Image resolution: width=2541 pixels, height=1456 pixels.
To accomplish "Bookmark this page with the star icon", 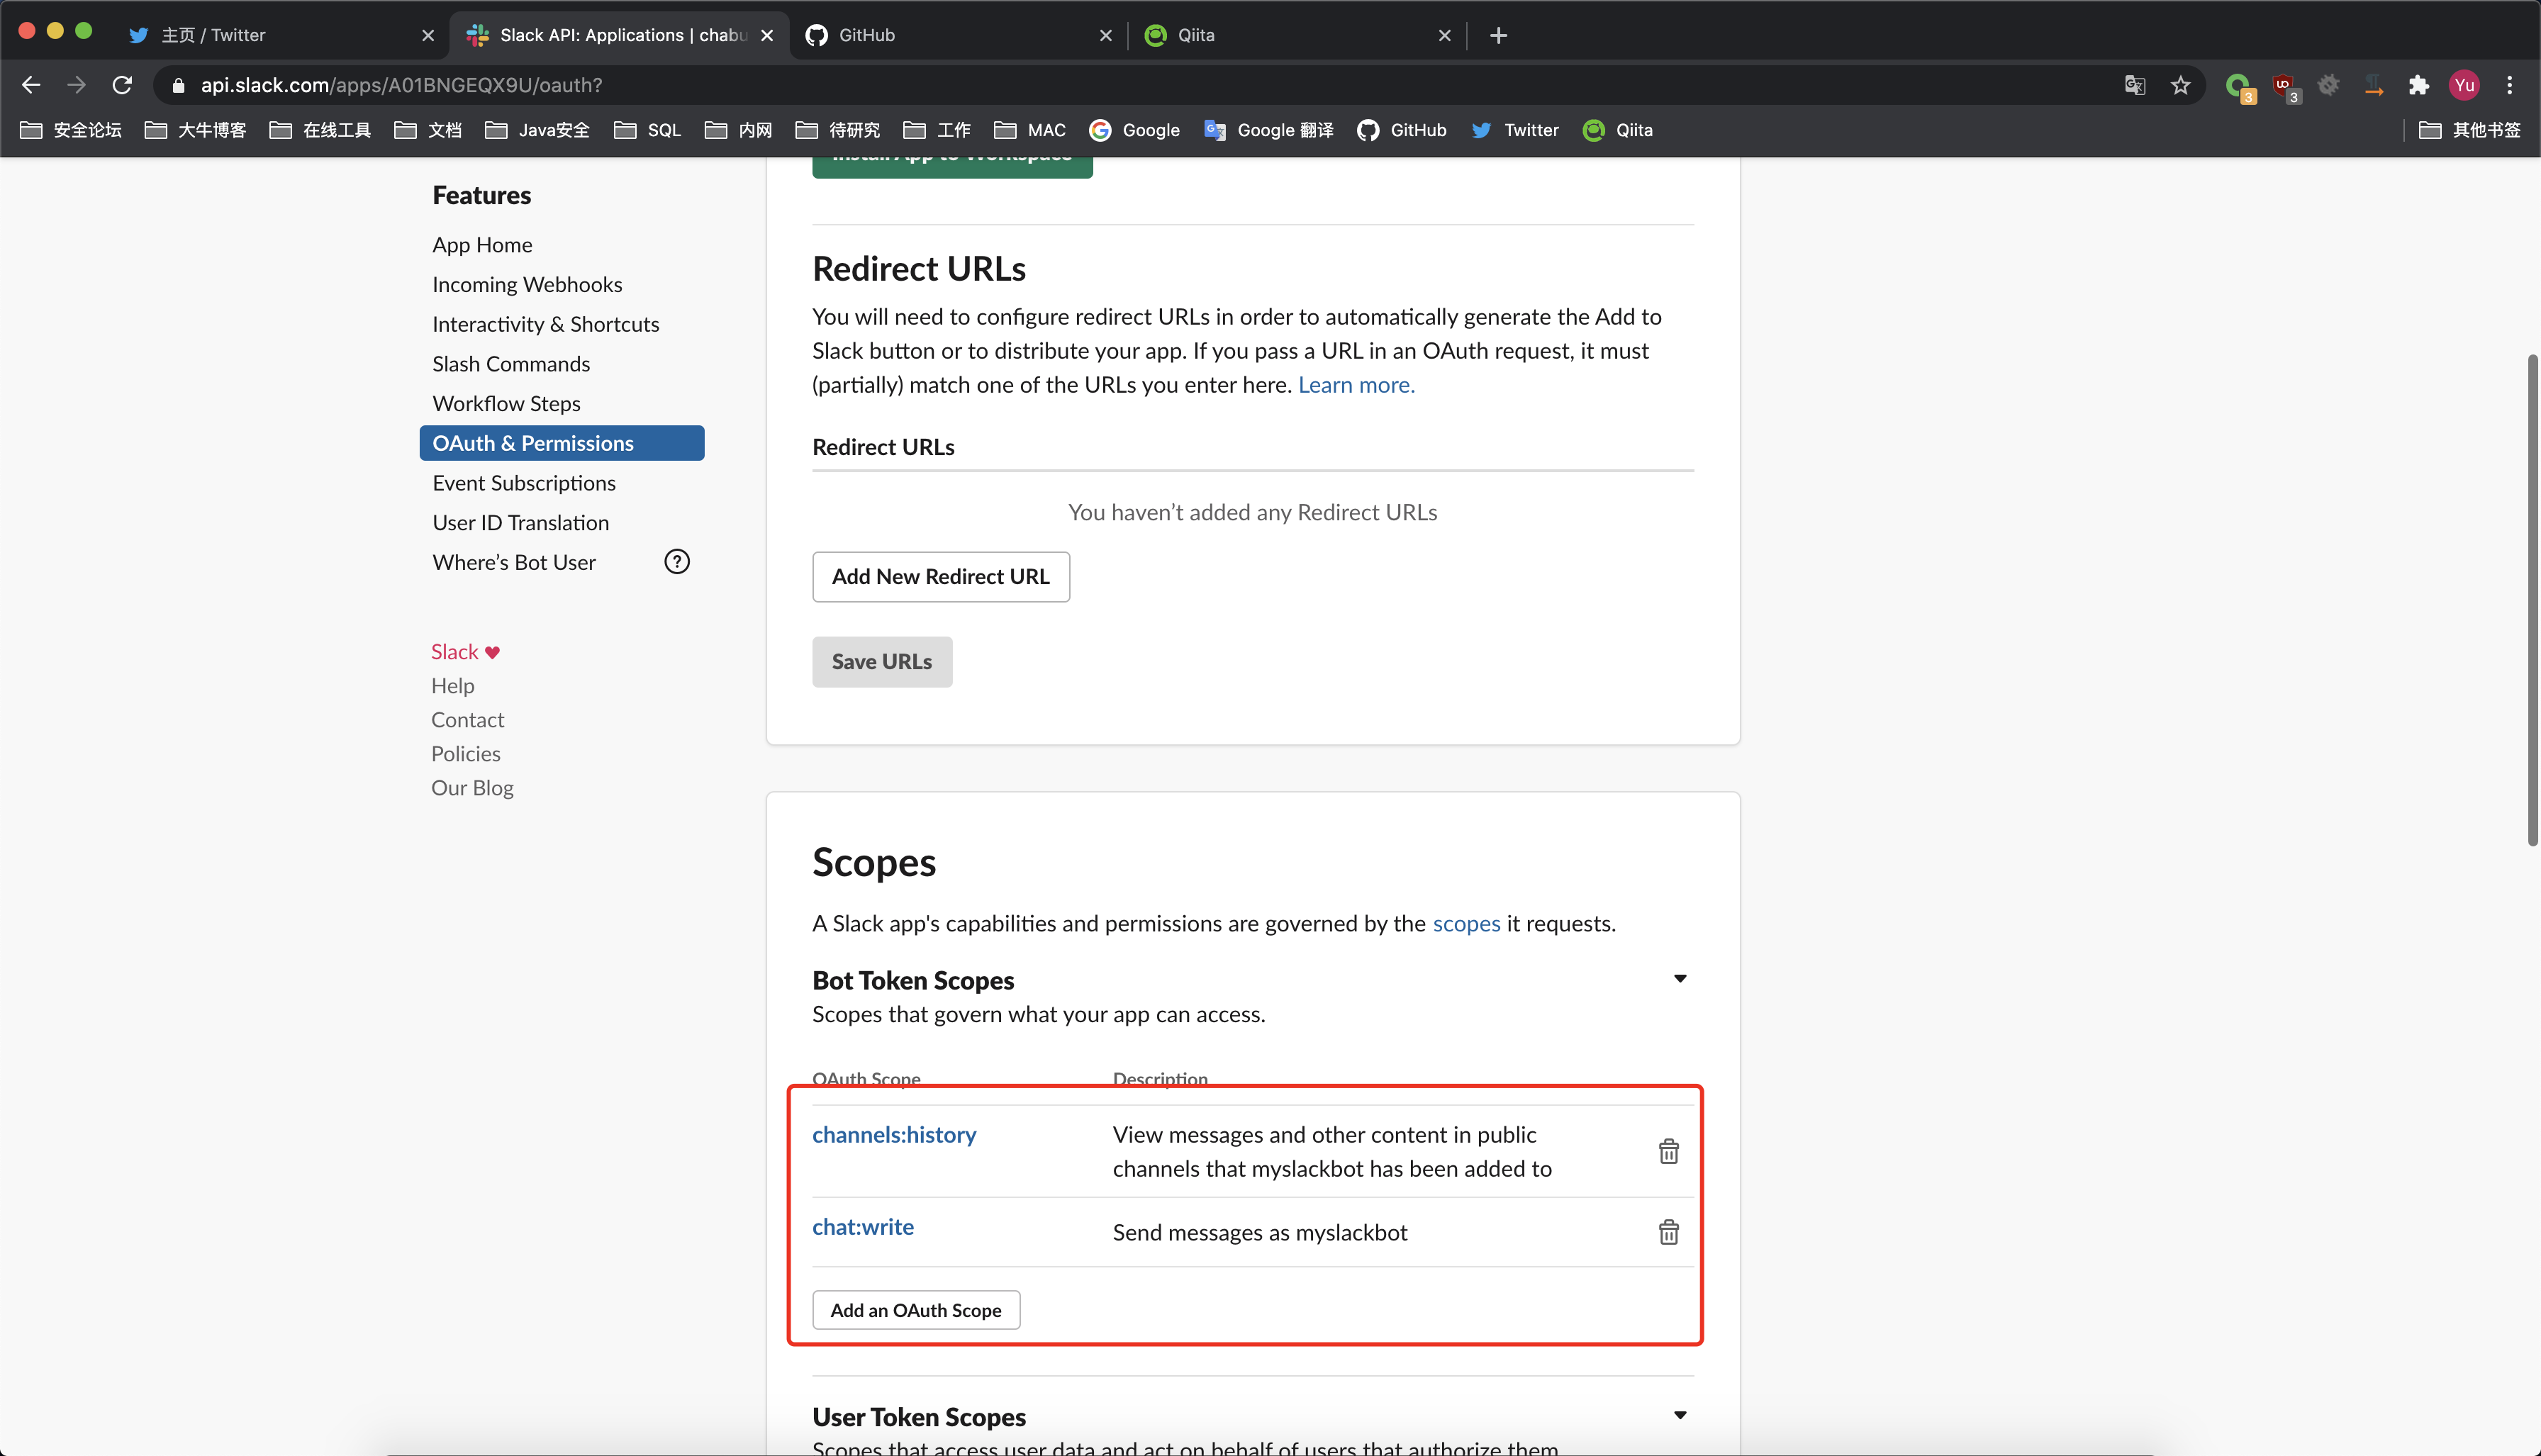I will [2180, 85].
